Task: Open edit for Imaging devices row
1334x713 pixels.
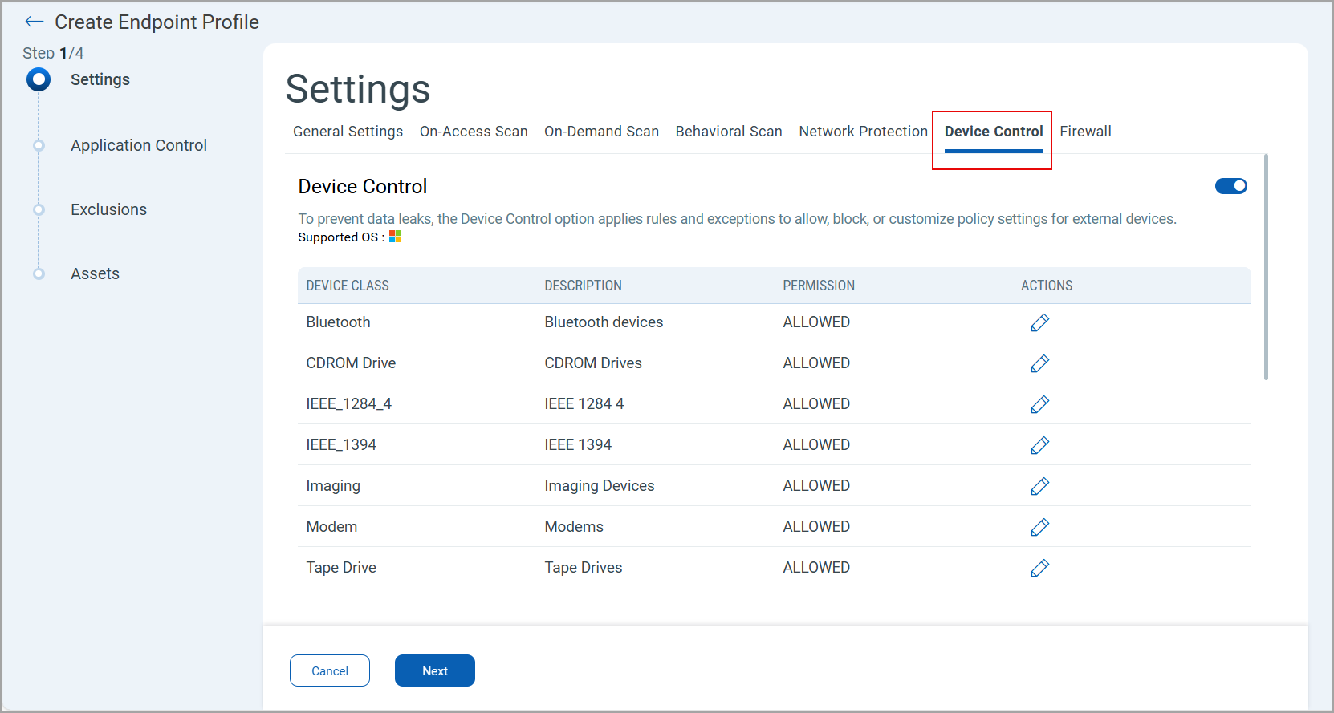Action: pyautogui.click(x=1039, y=486)
